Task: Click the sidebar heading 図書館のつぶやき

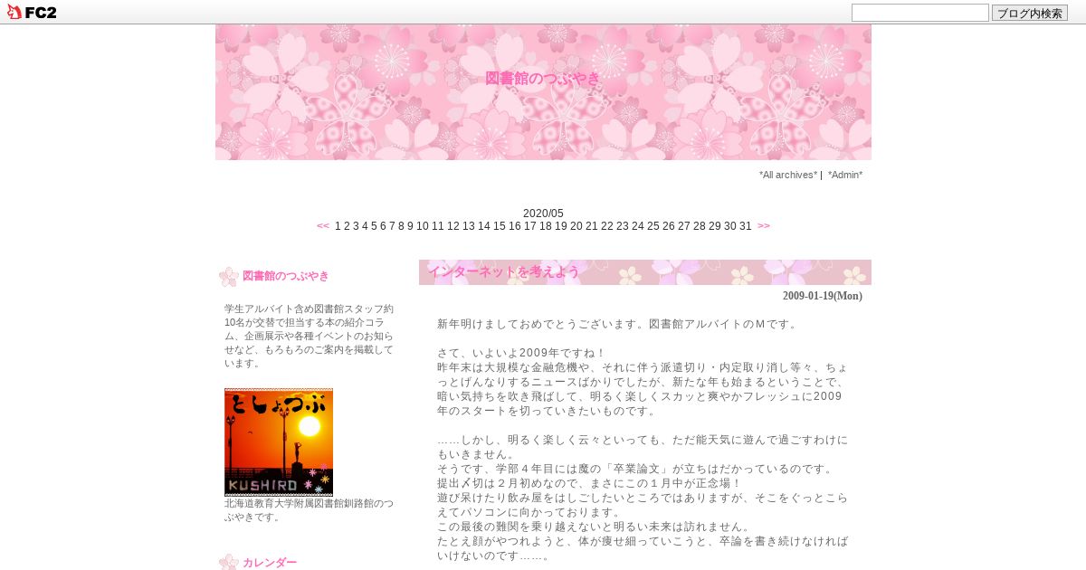Action: 286,276
